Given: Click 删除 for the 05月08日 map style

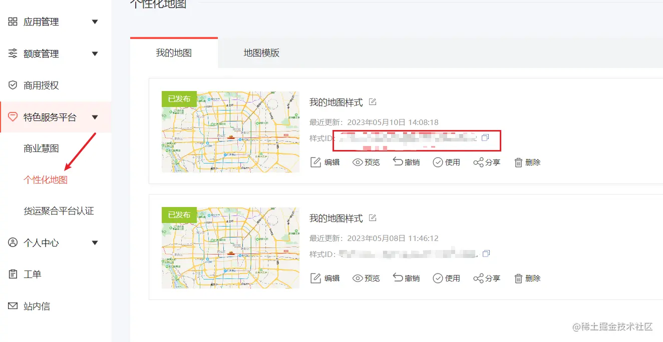Looking at the screenshot, I should (x=527, y=278).
